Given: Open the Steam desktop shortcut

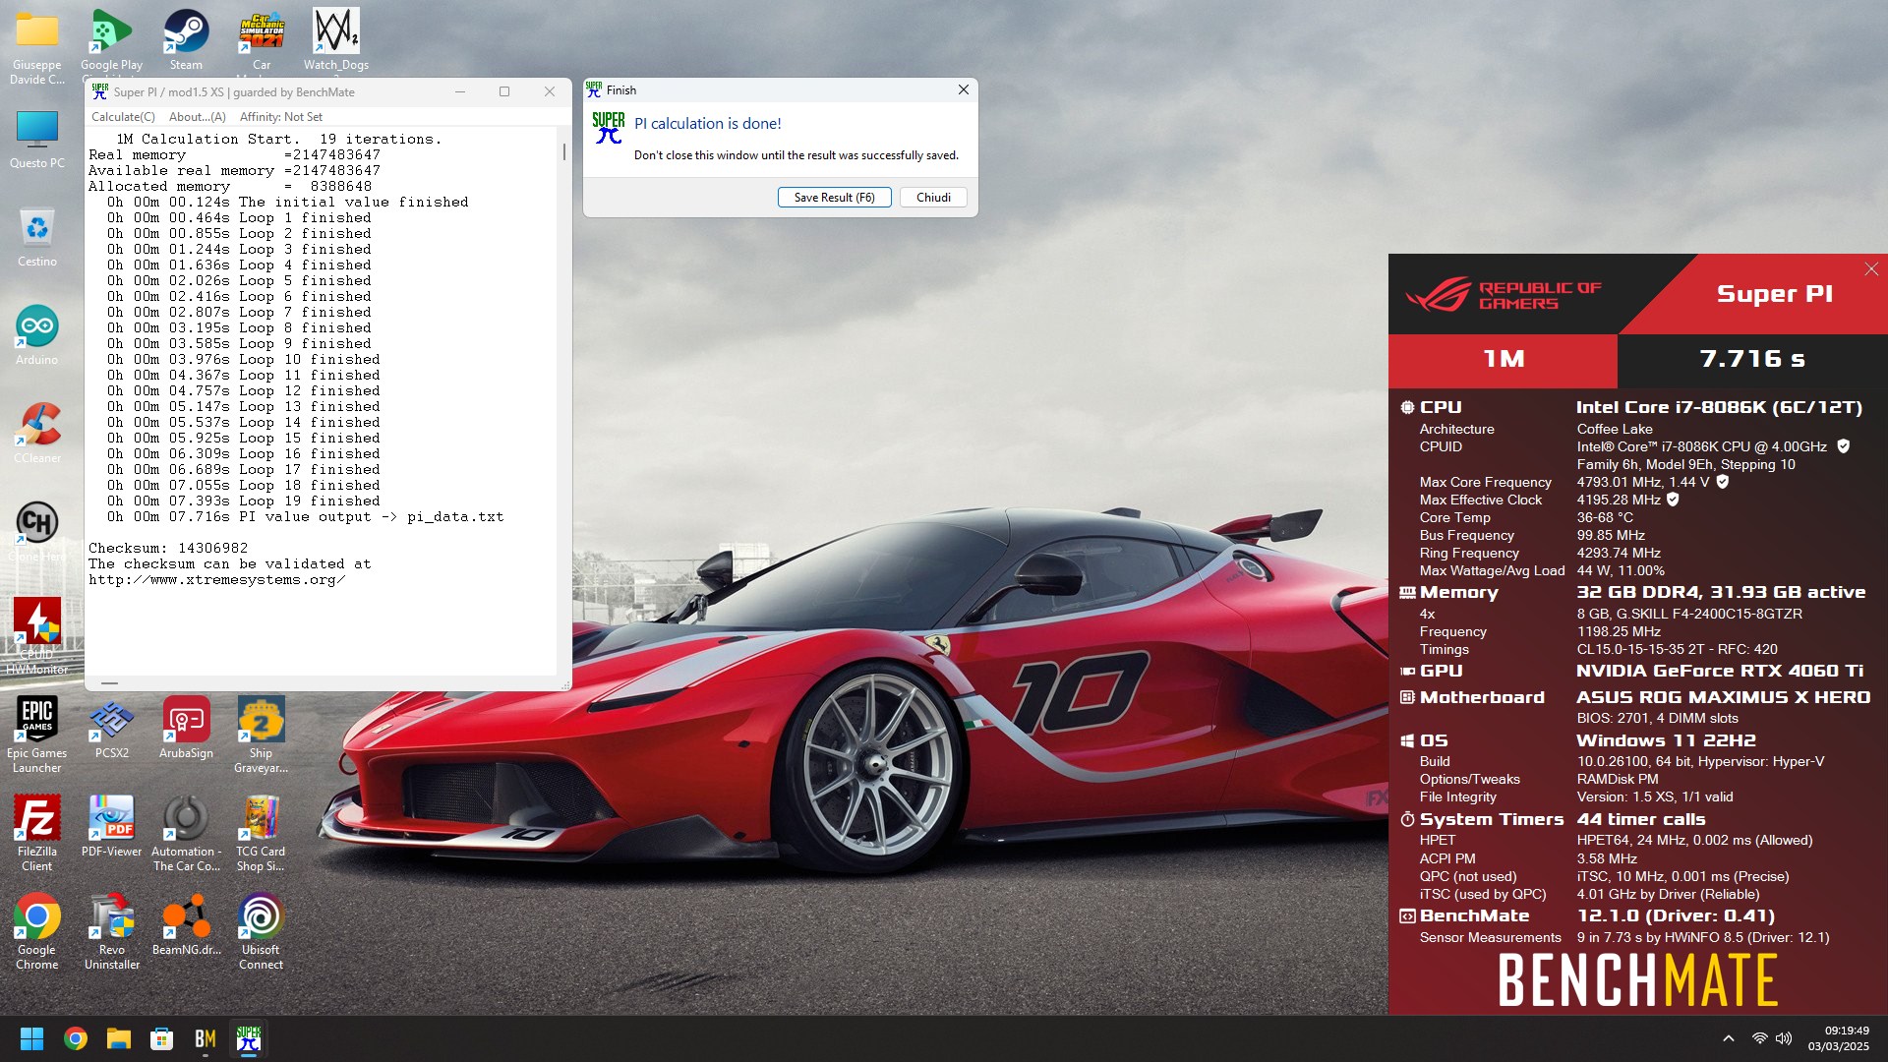Looking at the screenshot, I should click(186, 41).
